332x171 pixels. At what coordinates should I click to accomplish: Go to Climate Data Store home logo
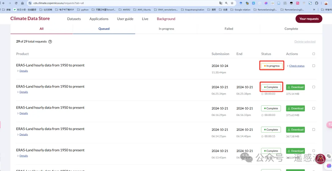pos(30,19)
